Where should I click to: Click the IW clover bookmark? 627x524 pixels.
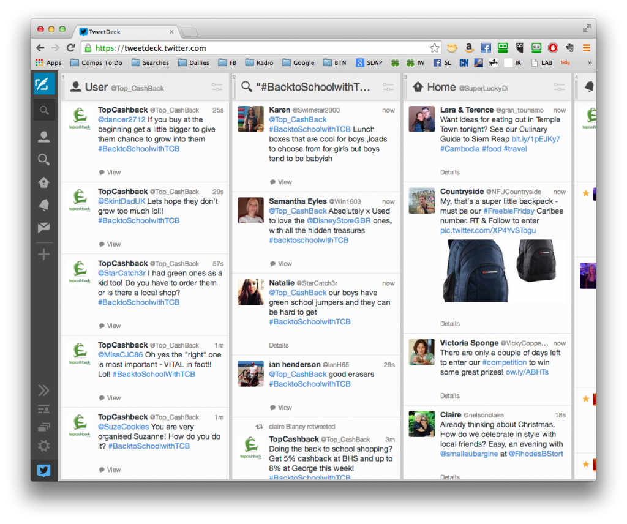(415, 63)
